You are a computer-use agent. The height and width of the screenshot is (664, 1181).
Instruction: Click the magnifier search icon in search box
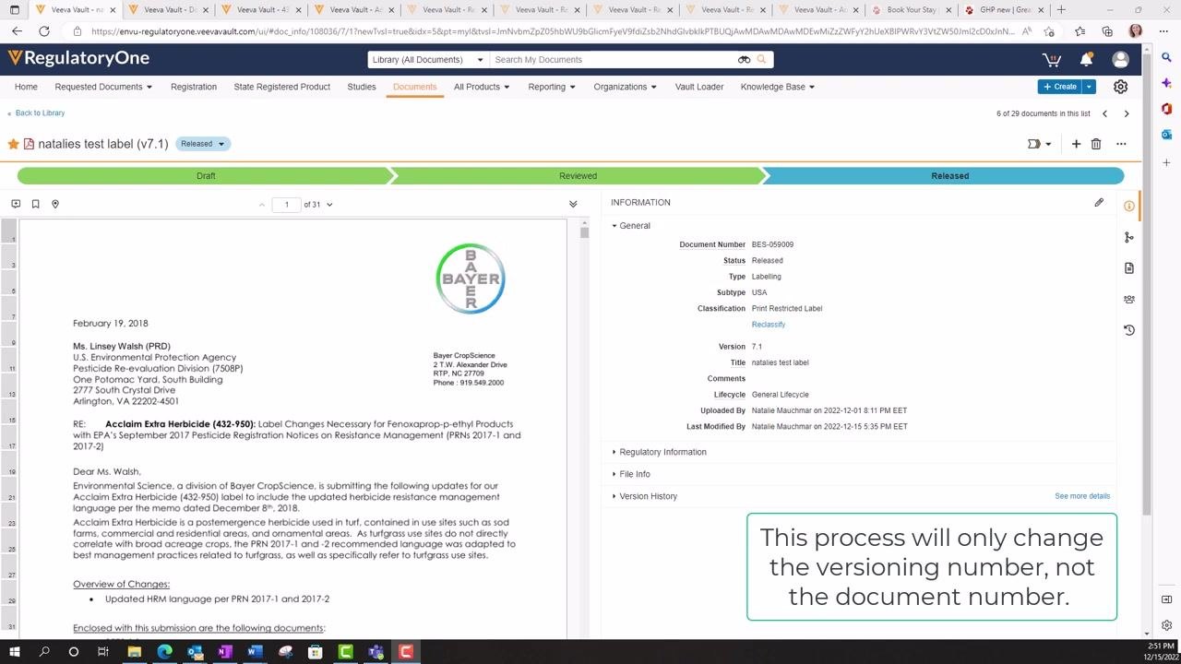coord(762,60)
